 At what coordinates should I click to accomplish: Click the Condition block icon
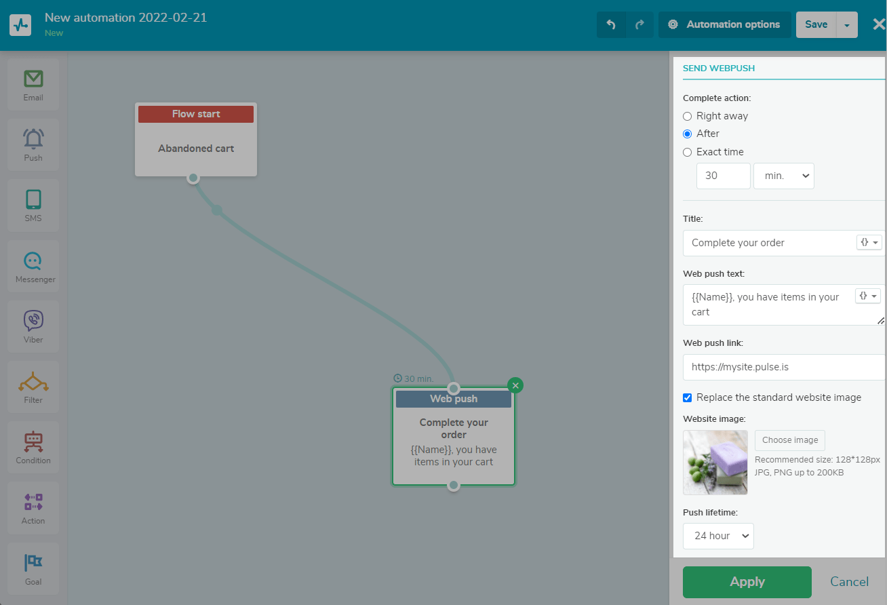(33, 447)
